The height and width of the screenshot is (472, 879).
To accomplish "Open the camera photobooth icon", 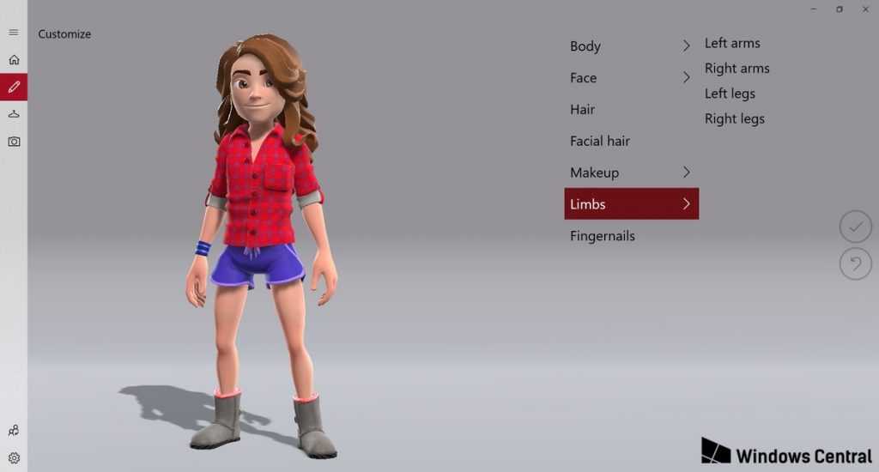I will (14, 142).
